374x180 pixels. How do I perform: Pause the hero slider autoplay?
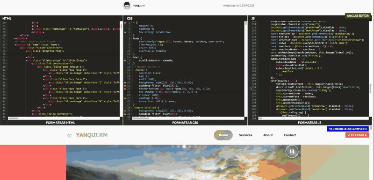point(292,152)
